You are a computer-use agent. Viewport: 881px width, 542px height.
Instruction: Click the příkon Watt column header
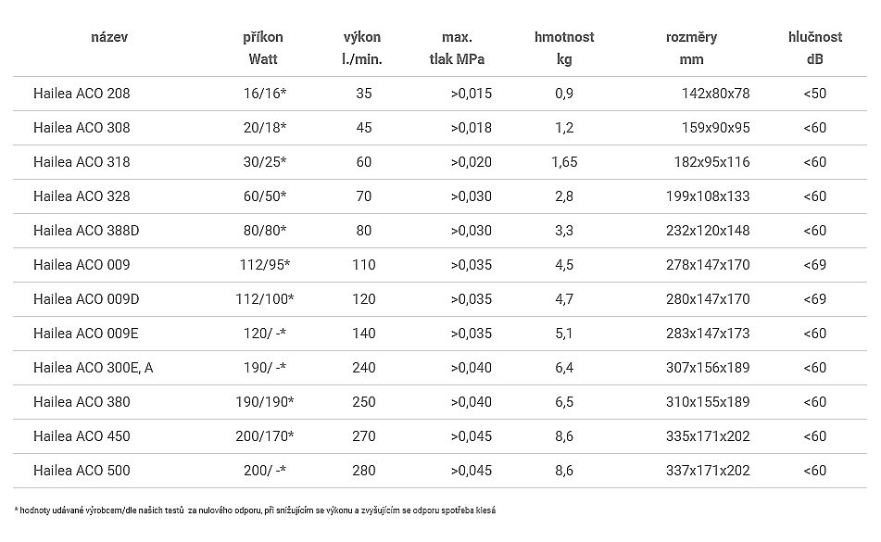pos(263,48)
